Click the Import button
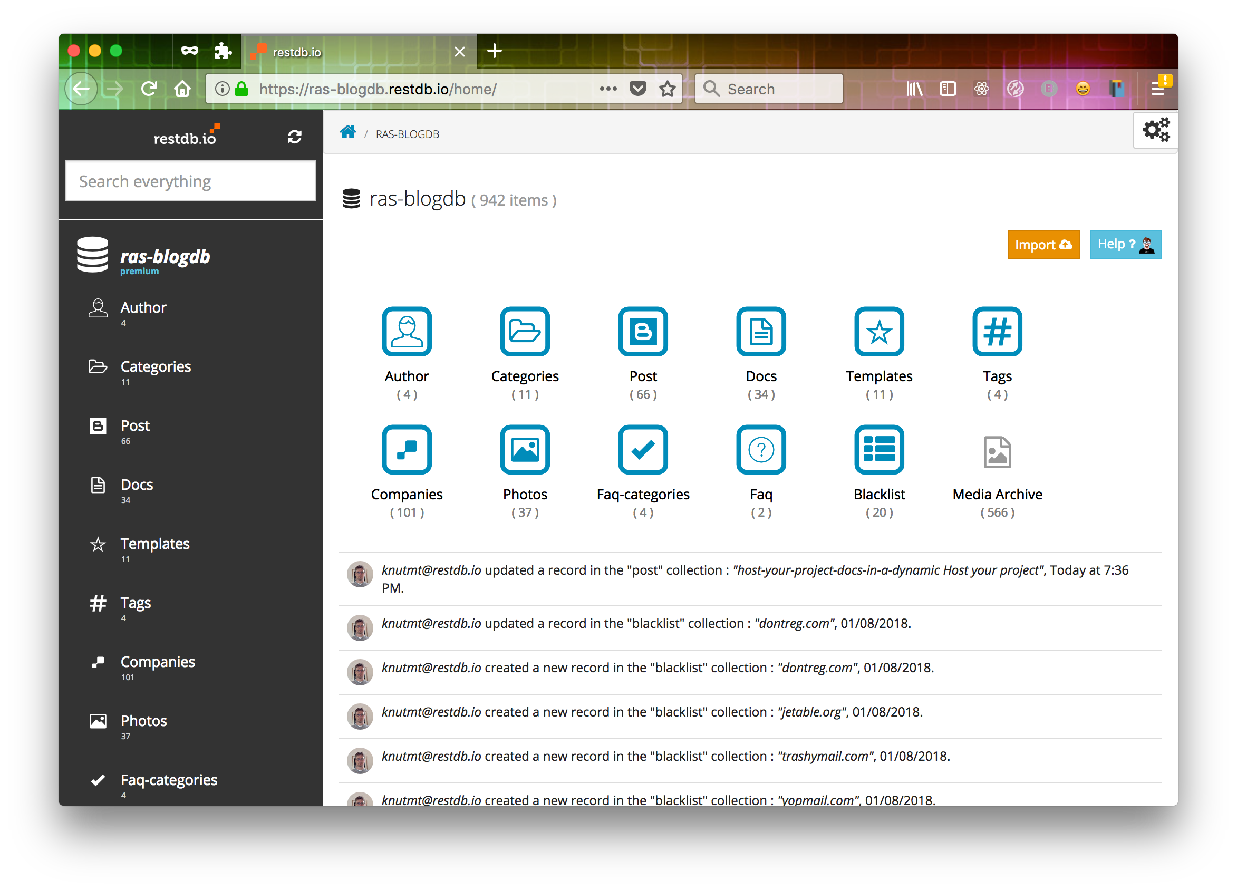 [x=1043, y=244]
